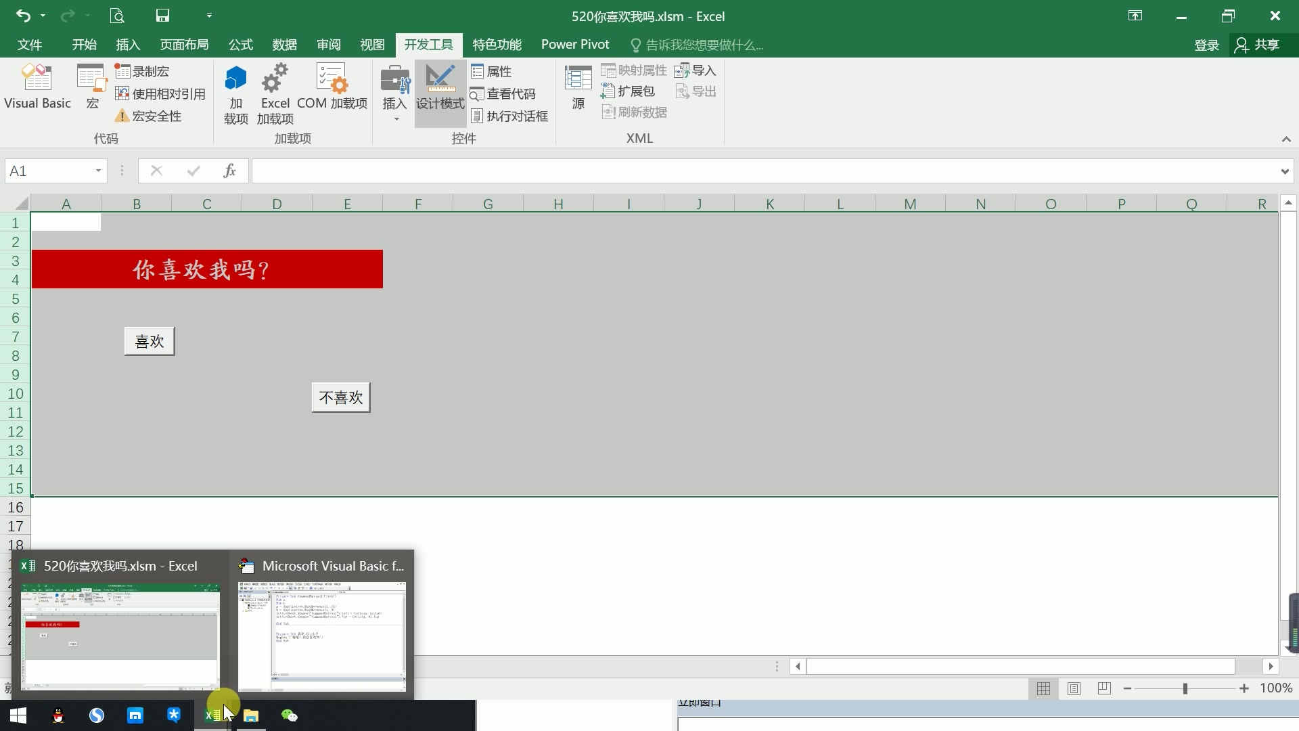Open Macro Security (宏安全性) warning icon

(x=122, y=116)
